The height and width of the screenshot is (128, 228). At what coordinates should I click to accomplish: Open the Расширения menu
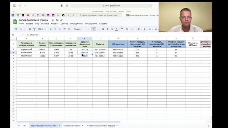(x=91, y=23)
